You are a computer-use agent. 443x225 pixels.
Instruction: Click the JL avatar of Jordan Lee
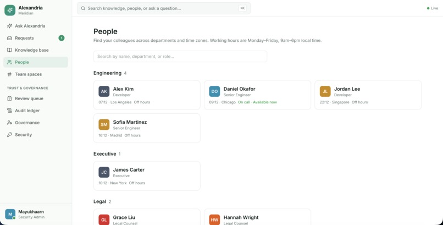[x=325, y=91]
